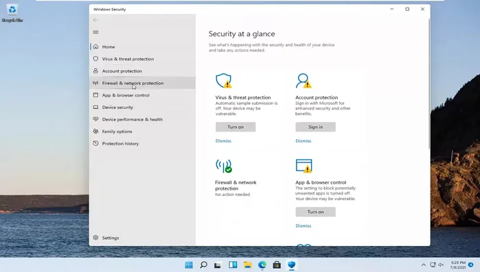Open Virus & threat protection sidebar item
Image resolution: width=480 pixels, height=272 pixels.
click(143, 59)
